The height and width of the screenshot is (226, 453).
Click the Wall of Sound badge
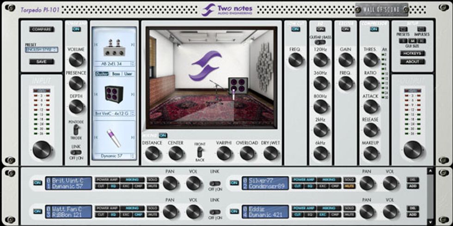(x=382, y=10)
